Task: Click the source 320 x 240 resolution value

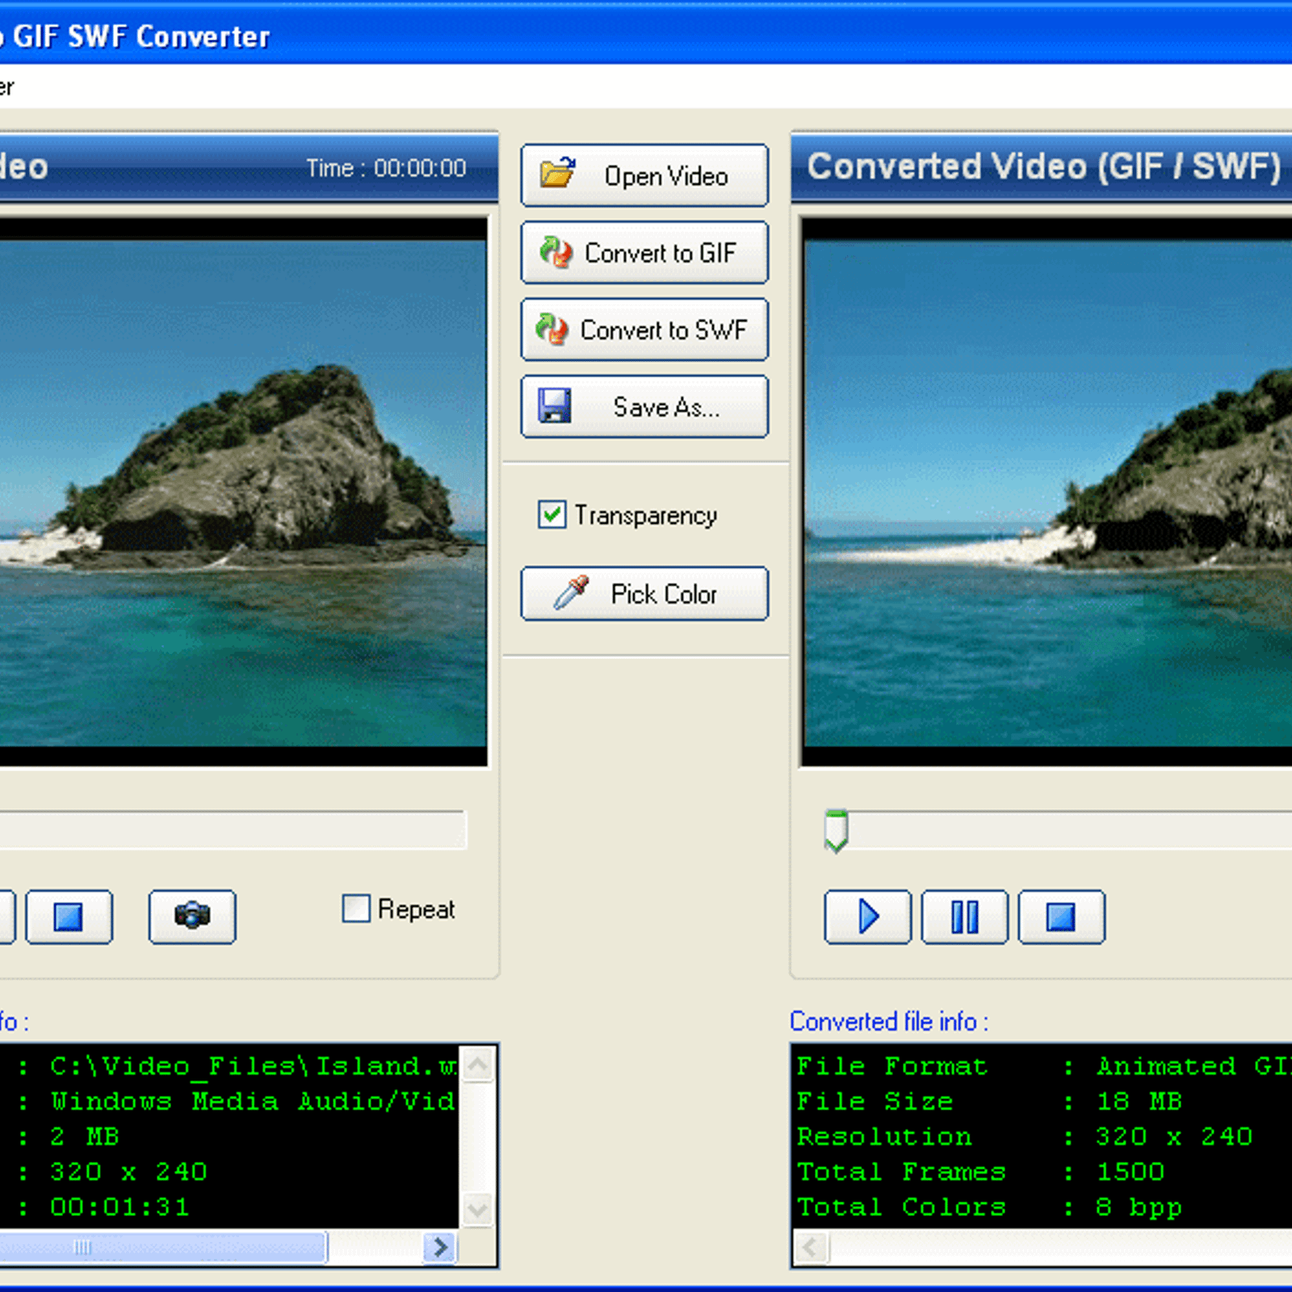Action: (x=128, y=1172)
